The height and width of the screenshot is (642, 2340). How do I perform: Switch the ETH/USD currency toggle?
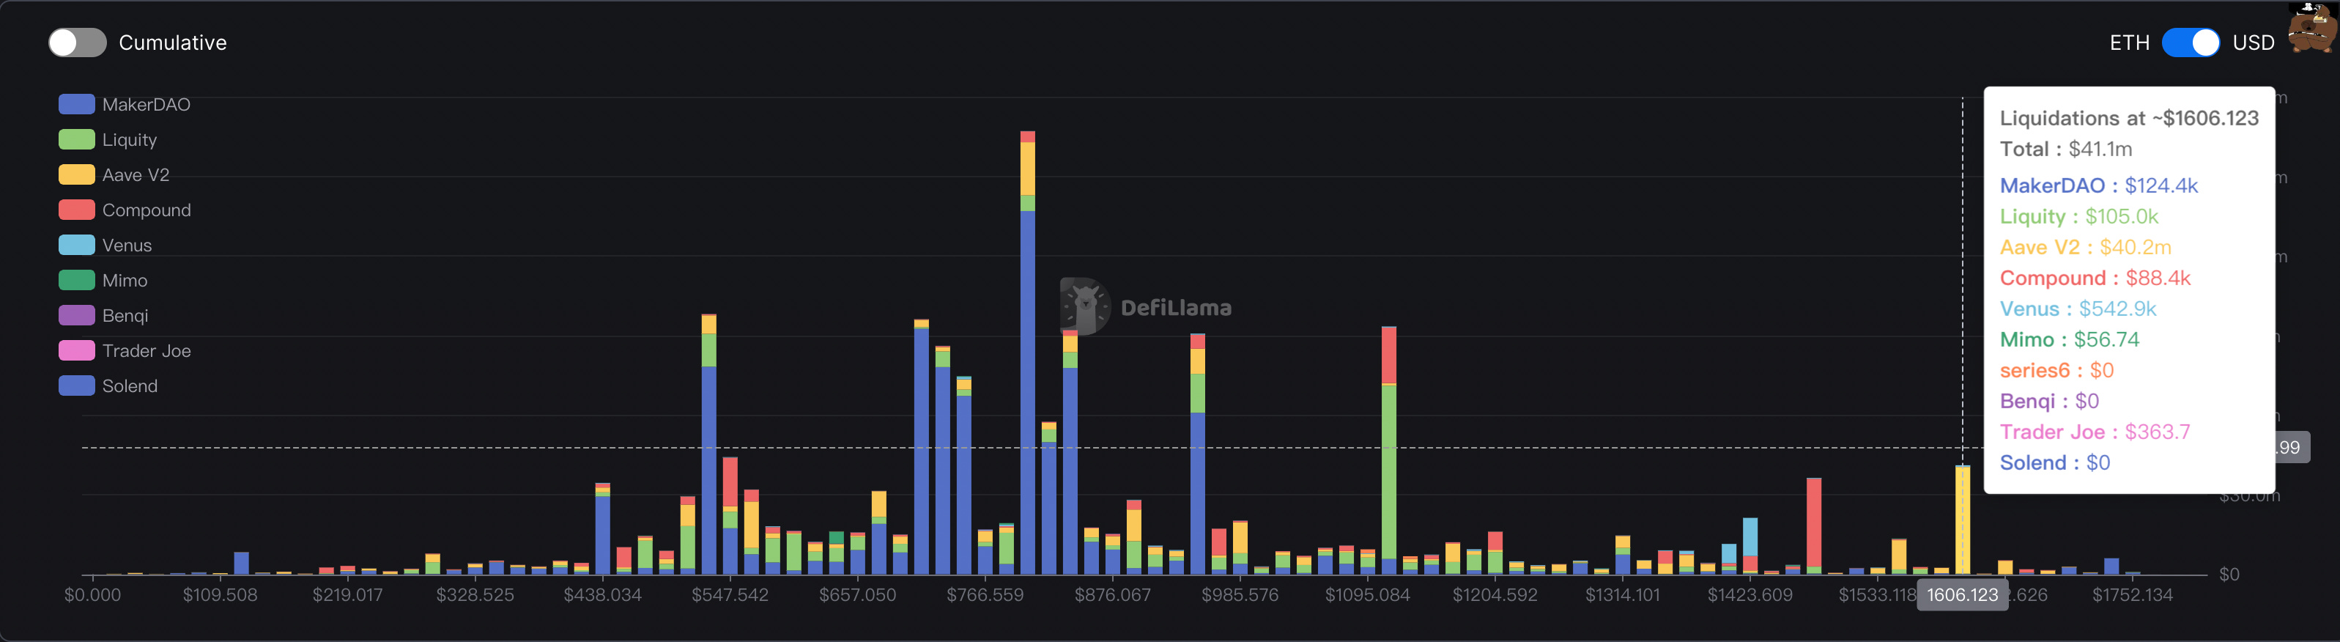[x=2190, y=43]
